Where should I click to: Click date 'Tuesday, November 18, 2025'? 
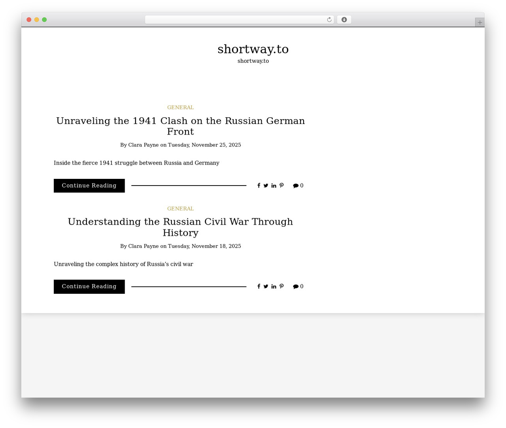click(x=204, y=246)
